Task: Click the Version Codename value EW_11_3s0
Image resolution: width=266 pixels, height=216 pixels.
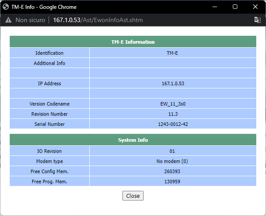Action: [173, 104]
